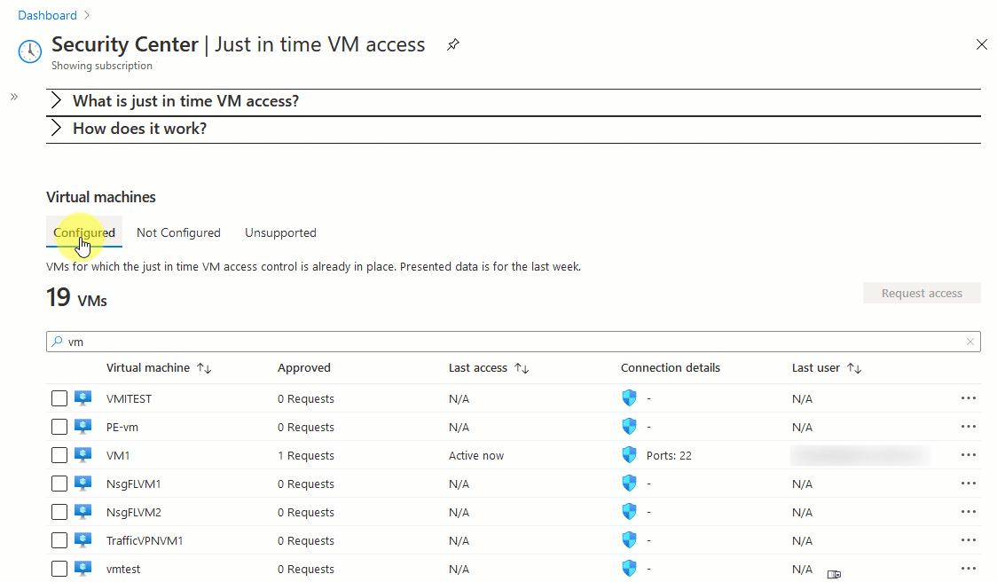Expand 'What is just in time VM access?'
Image resolution: width=997 pixels, height=582 pixels.
point(185,101)
